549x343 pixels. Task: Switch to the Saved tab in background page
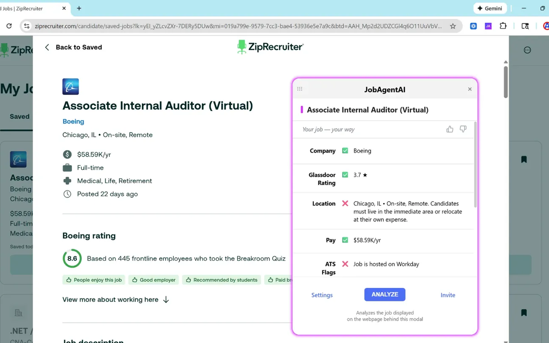pyautogui.click(x=20, y=117)
